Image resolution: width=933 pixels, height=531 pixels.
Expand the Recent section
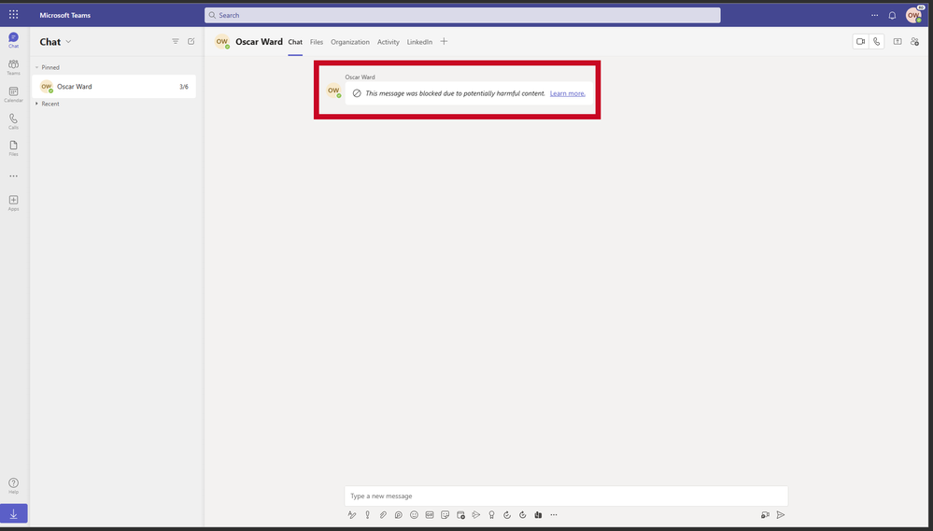tap(37, 105)
